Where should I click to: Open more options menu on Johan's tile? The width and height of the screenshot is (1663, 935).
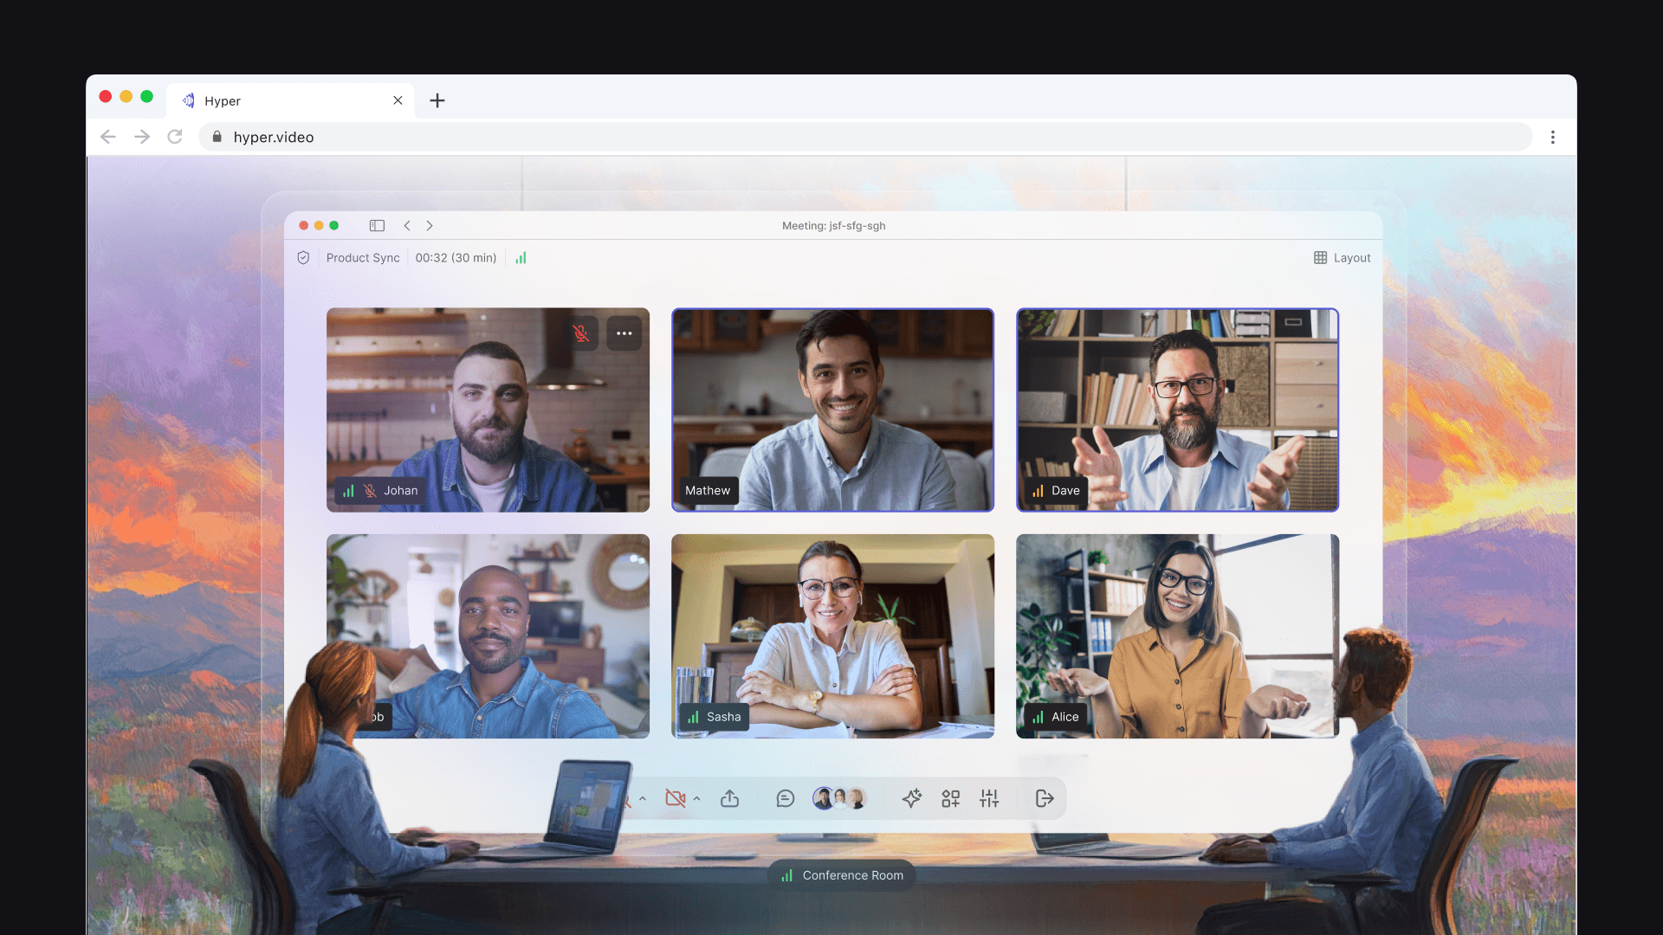coord(624,333)
